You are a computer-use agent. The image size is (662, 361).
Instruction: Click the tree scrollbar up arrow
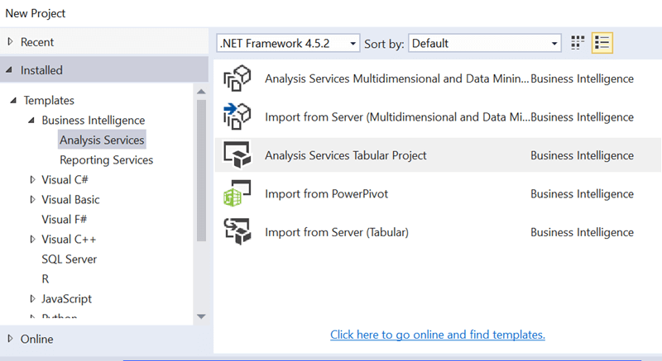[x=201, y=92]
